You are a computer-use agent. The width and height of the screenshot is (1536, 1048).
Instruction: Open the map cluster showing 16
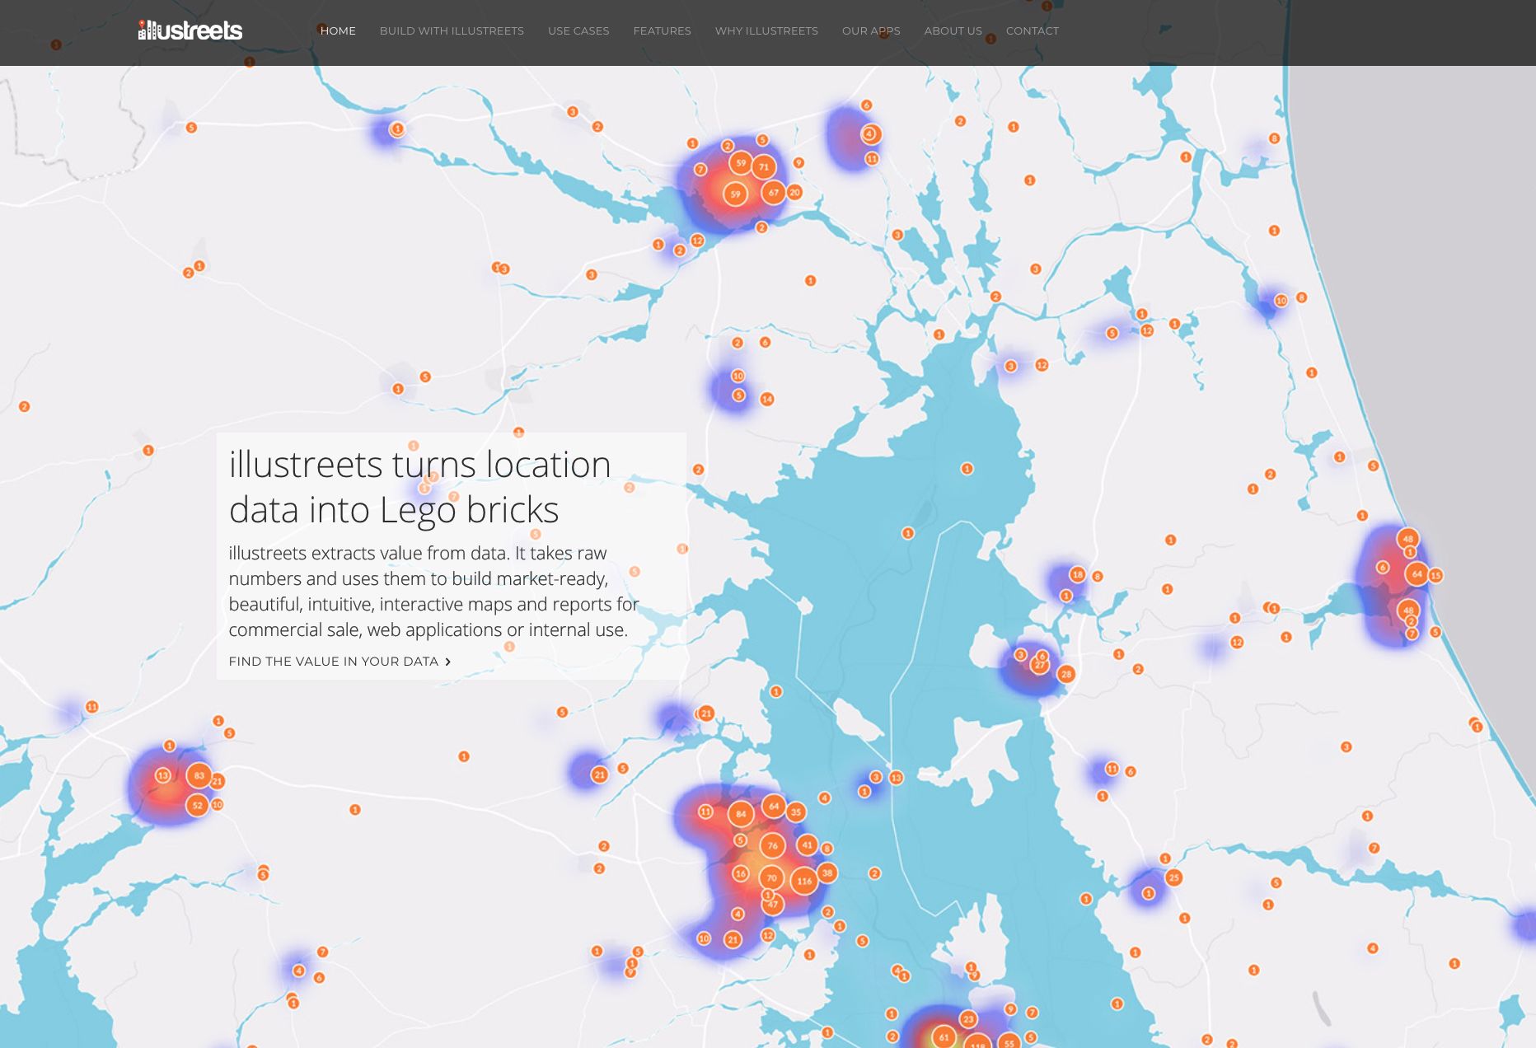pyautogui.click(x=741, y=873)
